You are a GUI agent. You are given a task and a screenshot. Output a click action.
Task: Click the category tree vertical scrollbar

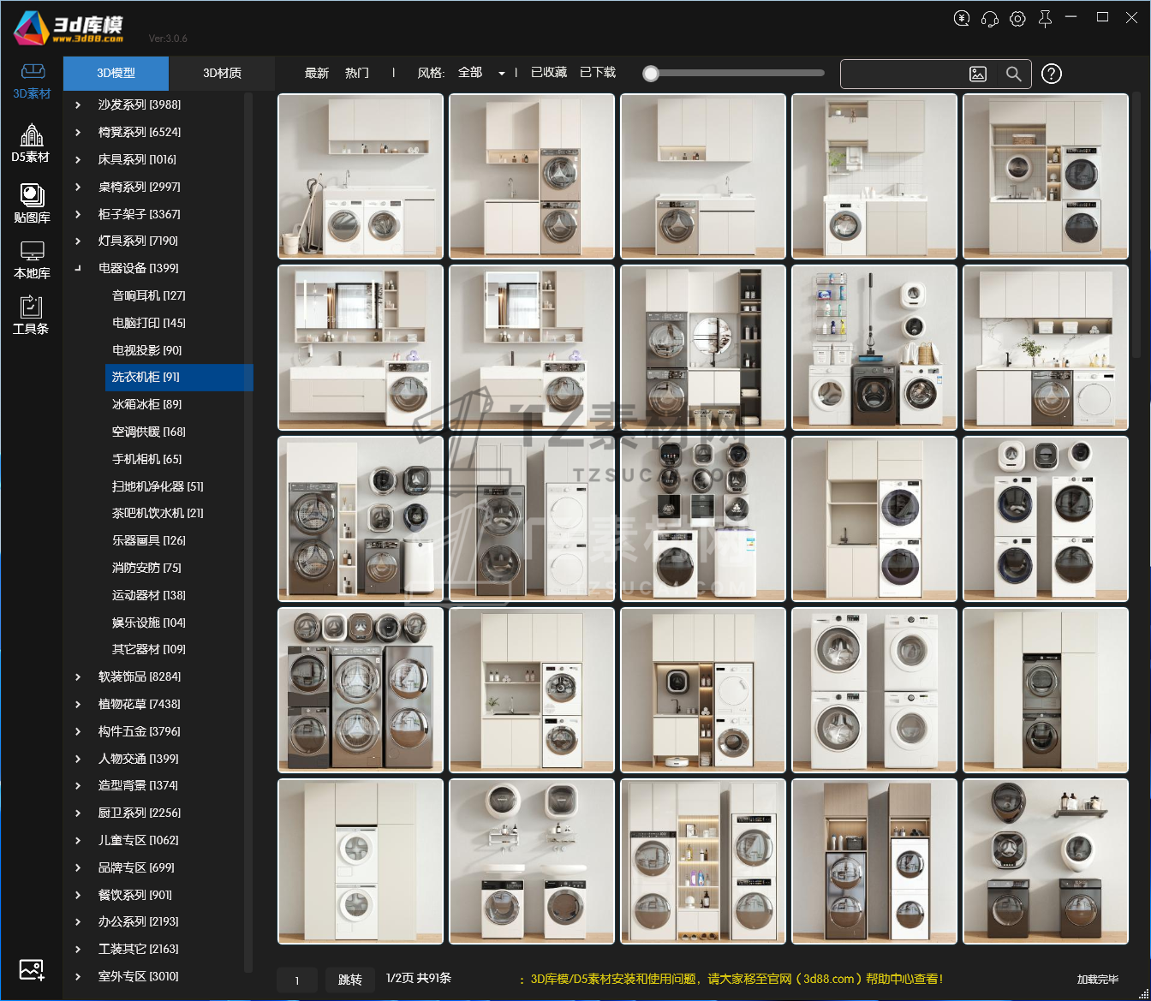[248, 531]
